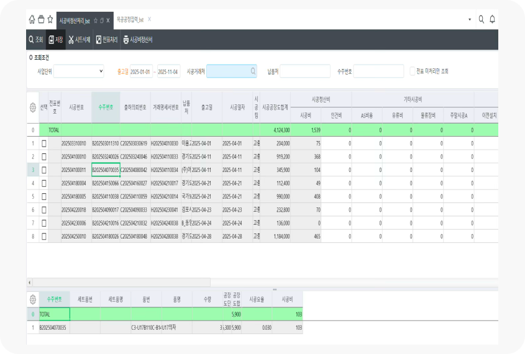Select the checkbox for row 1
525x354 pixels.
click(43, 143)
